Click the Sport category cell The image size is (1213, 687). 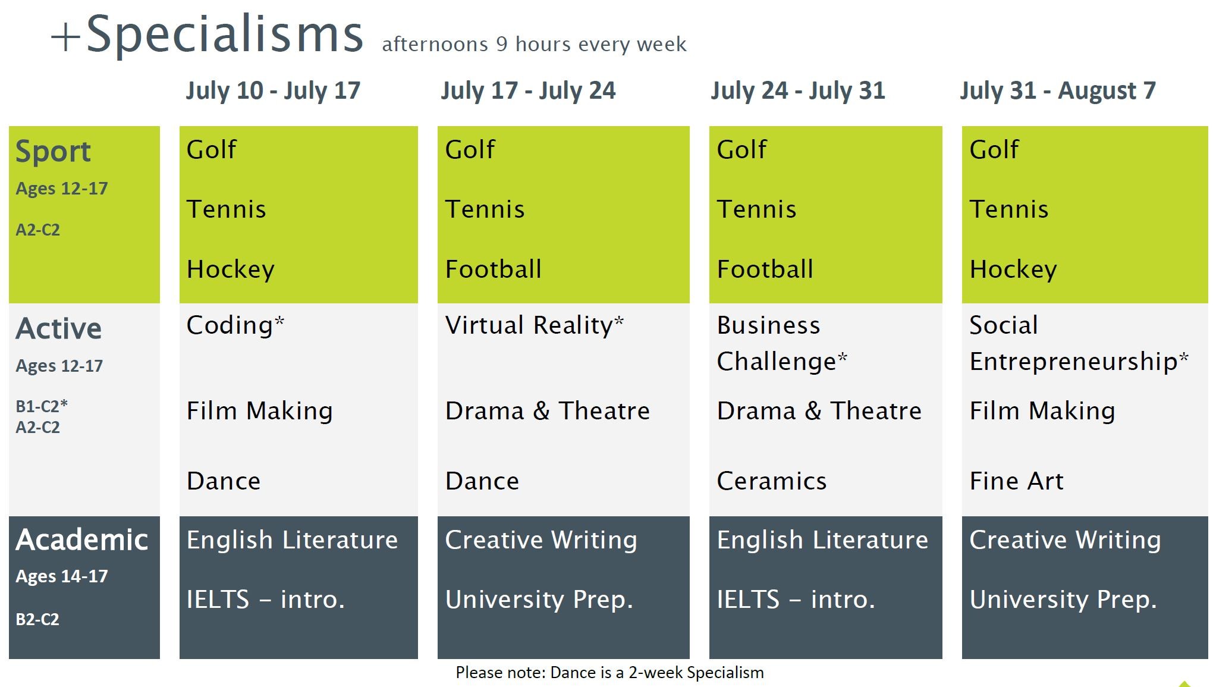[x=84, y=214]
